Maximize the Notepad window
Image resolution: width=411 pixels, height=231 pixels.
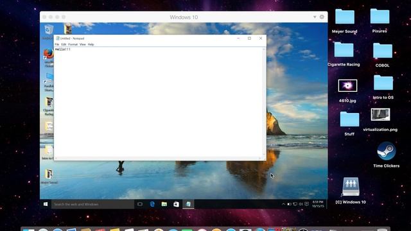[x=249, y=38]
